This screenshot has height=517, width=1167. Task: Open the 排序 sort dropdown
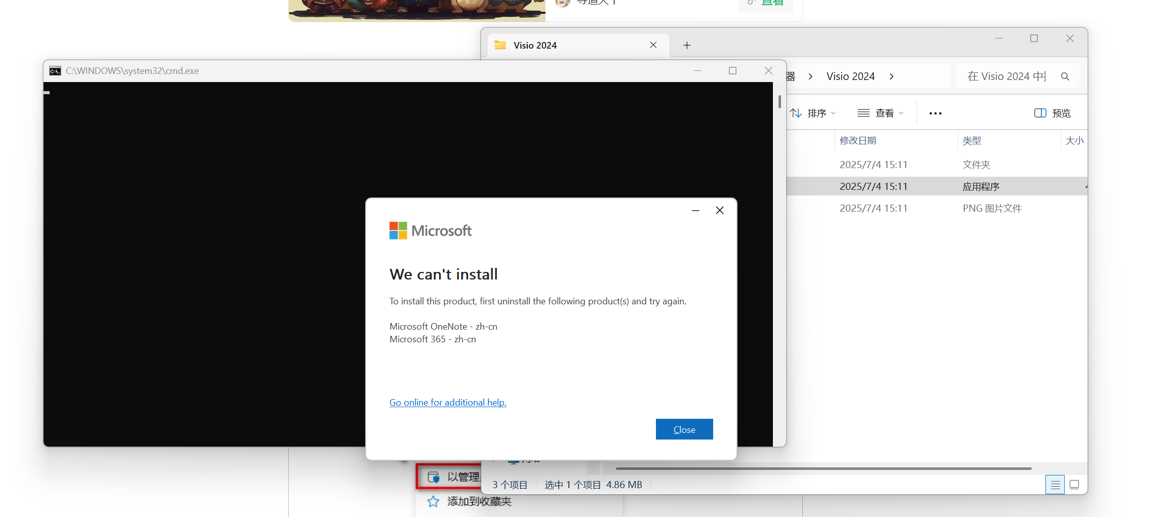click(813, 113)
